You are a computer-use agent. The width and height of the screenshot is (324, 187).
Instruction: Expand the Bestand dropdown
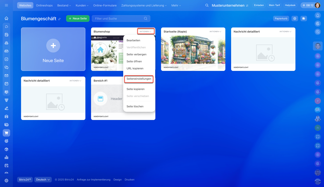(64, 5)
